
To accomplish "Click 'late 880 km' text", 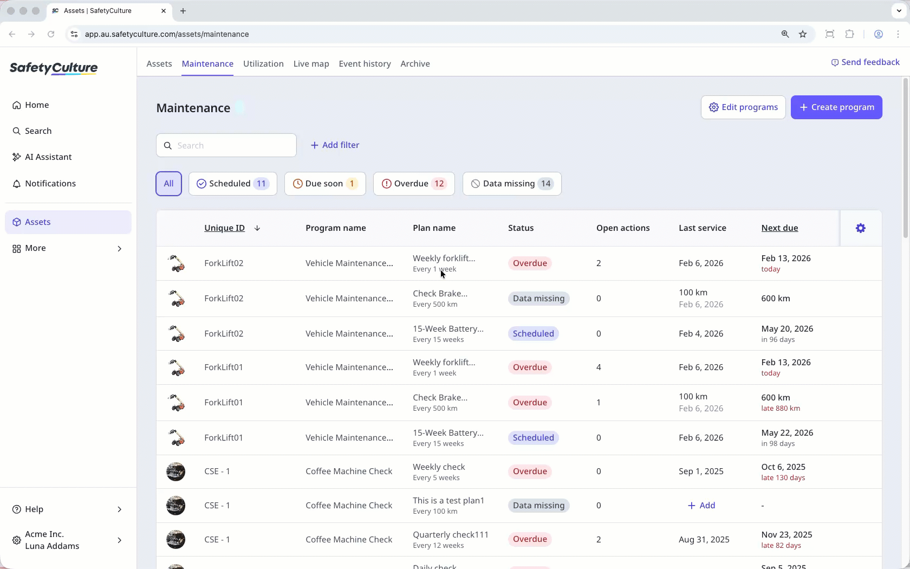I will [781, 409].
